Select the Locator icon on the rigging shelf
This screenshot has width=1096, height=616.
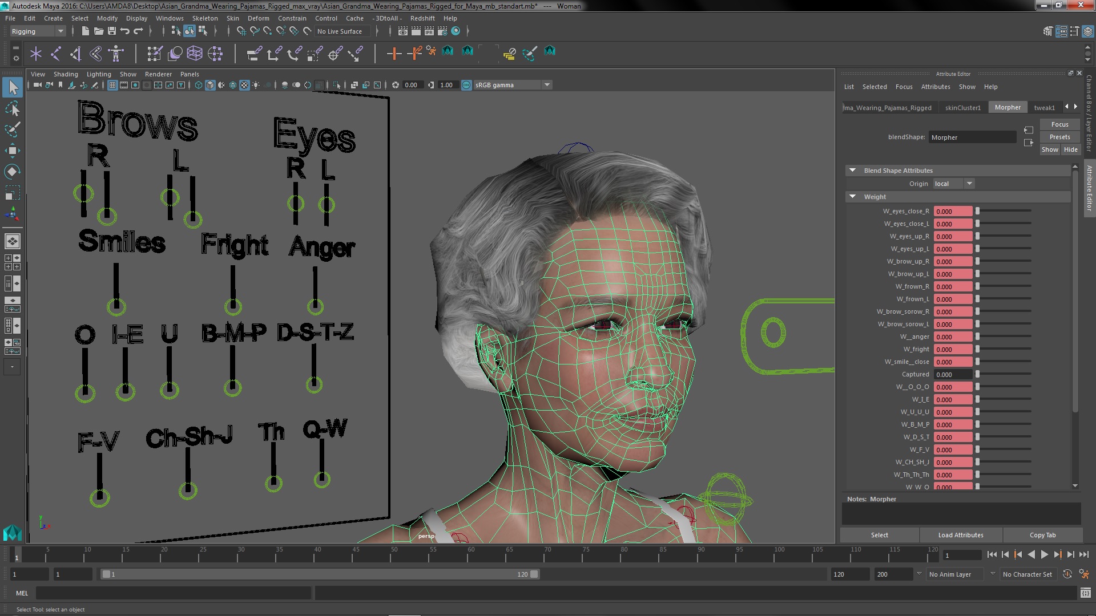pyautogui.click(x=36, y=54)
